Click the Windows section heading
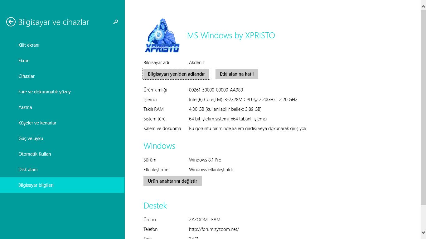The height and width of the screenshot is (239, 426). 159,146
